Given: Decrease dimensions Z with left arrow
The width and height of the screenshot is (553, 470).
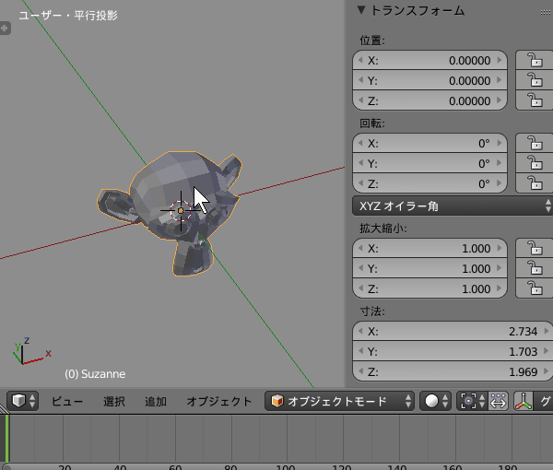Looking at the screenshot, I should pyautogui.click(x=360, y=370).
